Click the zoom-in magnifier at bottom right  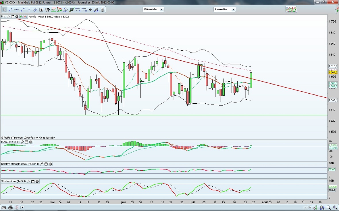point(335,207)
